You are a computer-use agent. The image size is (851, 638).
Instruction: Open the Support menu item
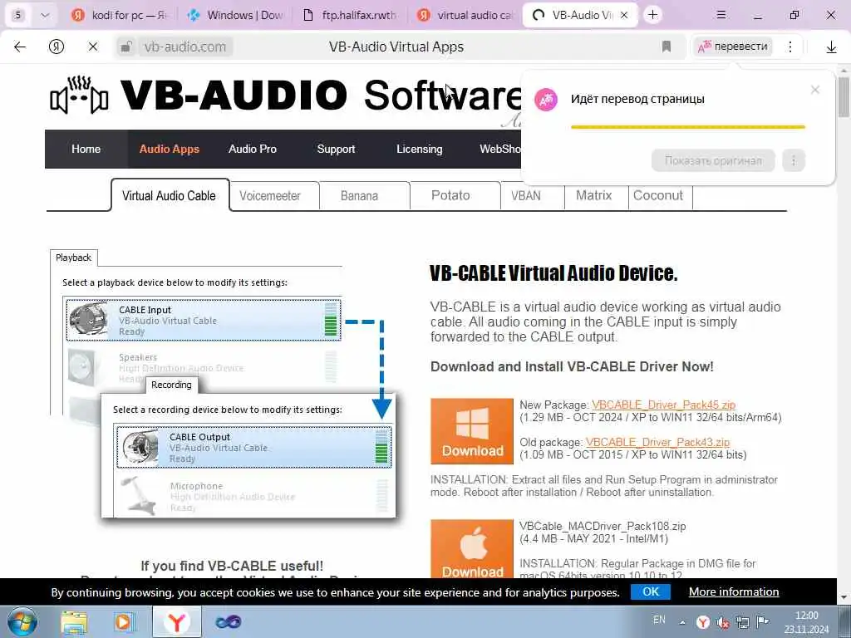(336, 149)
